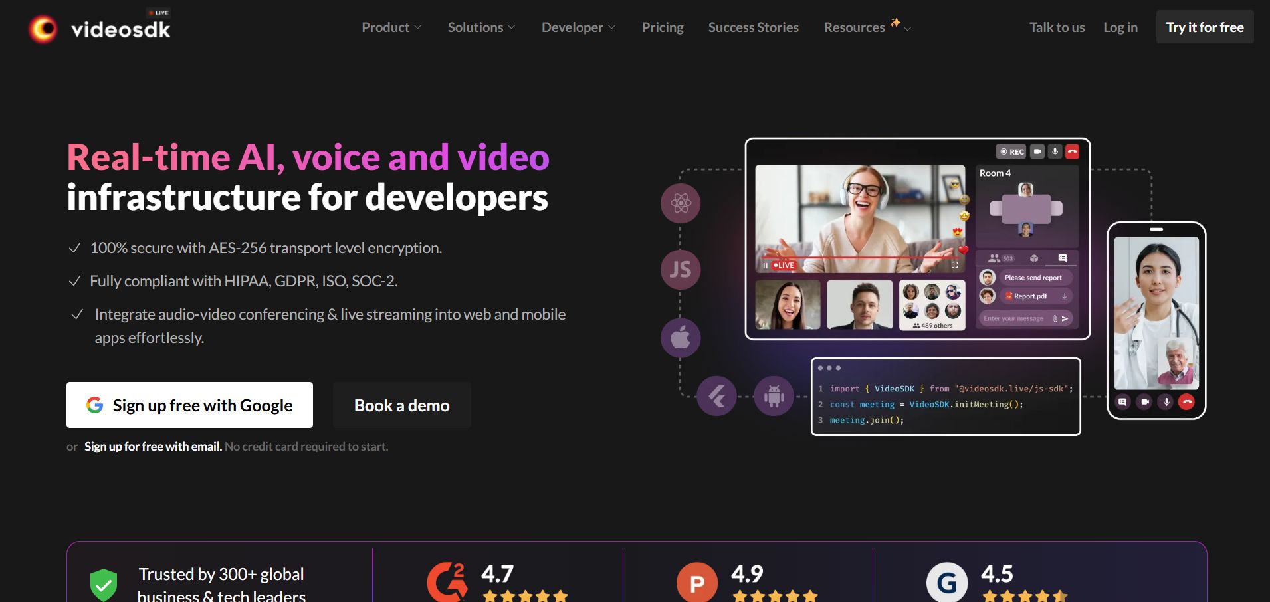Image resolution: width=1270 pixels, height=602 pixels.
Task: Click the chat bubble icon in the chat panel
Action: click(x=1063, y=258)
